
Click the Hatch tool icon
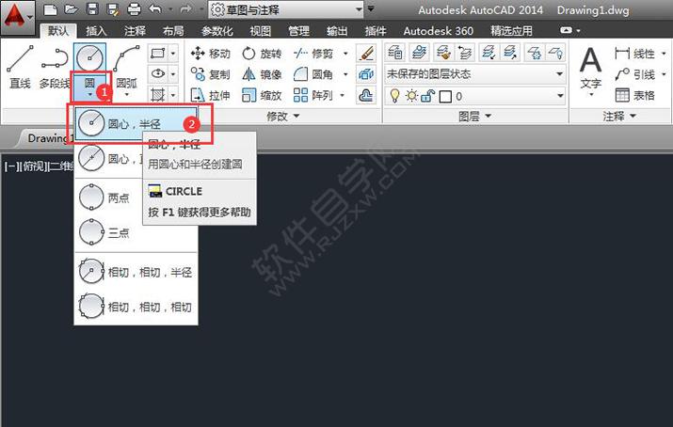[x=158, y=94]
